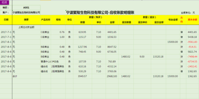Click quantity cell 107.59

82,61
